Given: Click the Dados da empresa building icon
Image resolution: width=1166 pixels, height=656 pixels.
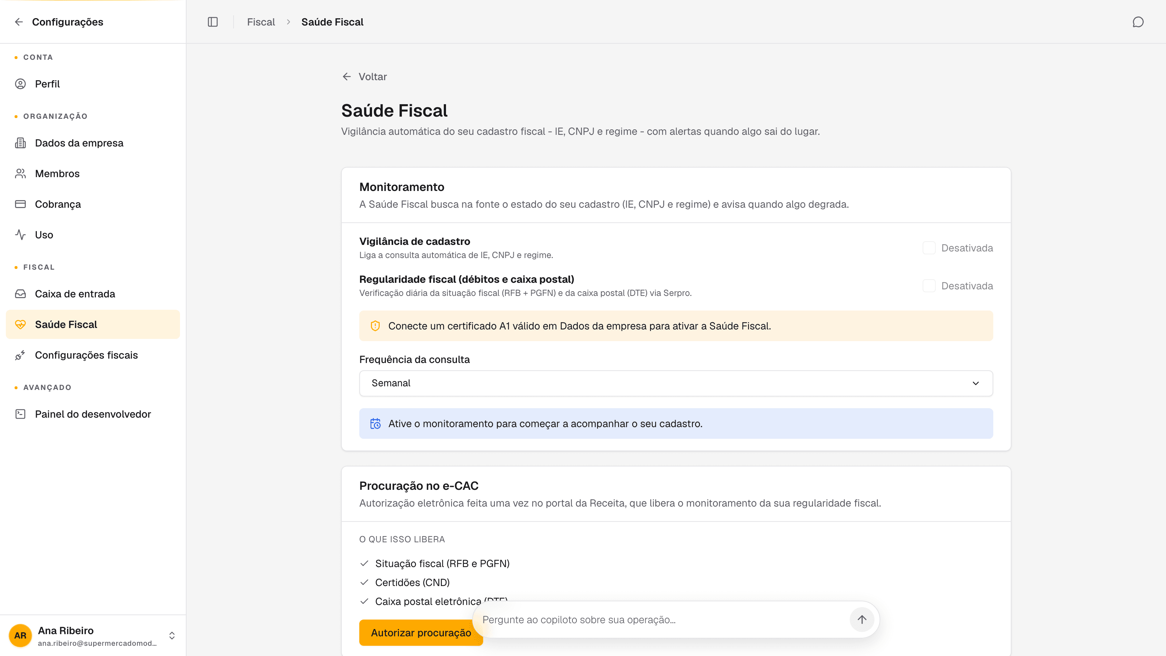Looking at the screenshot, I should point(20,143).
